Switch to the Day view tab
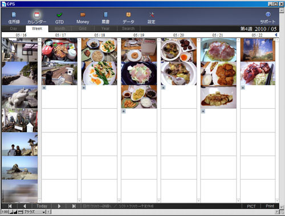 click(x=14, y=28)
